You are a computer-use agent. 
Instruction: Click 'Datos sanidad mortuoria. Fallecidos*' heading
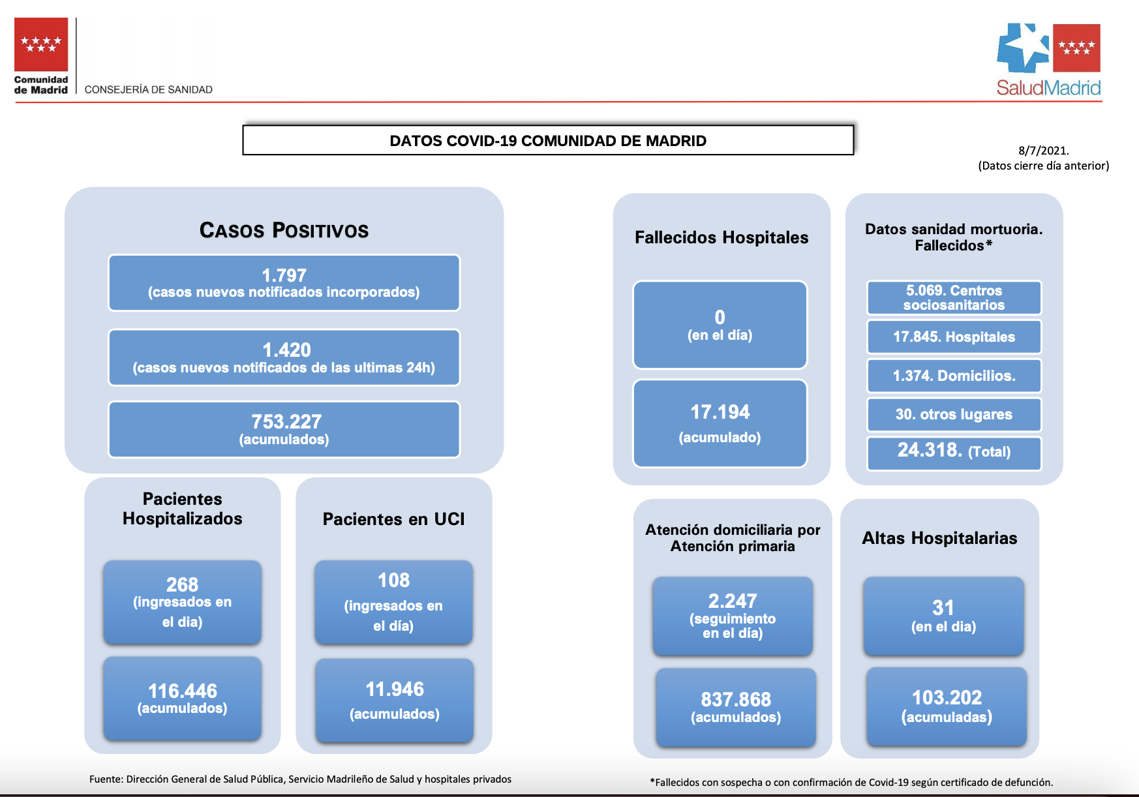[954, 237]
